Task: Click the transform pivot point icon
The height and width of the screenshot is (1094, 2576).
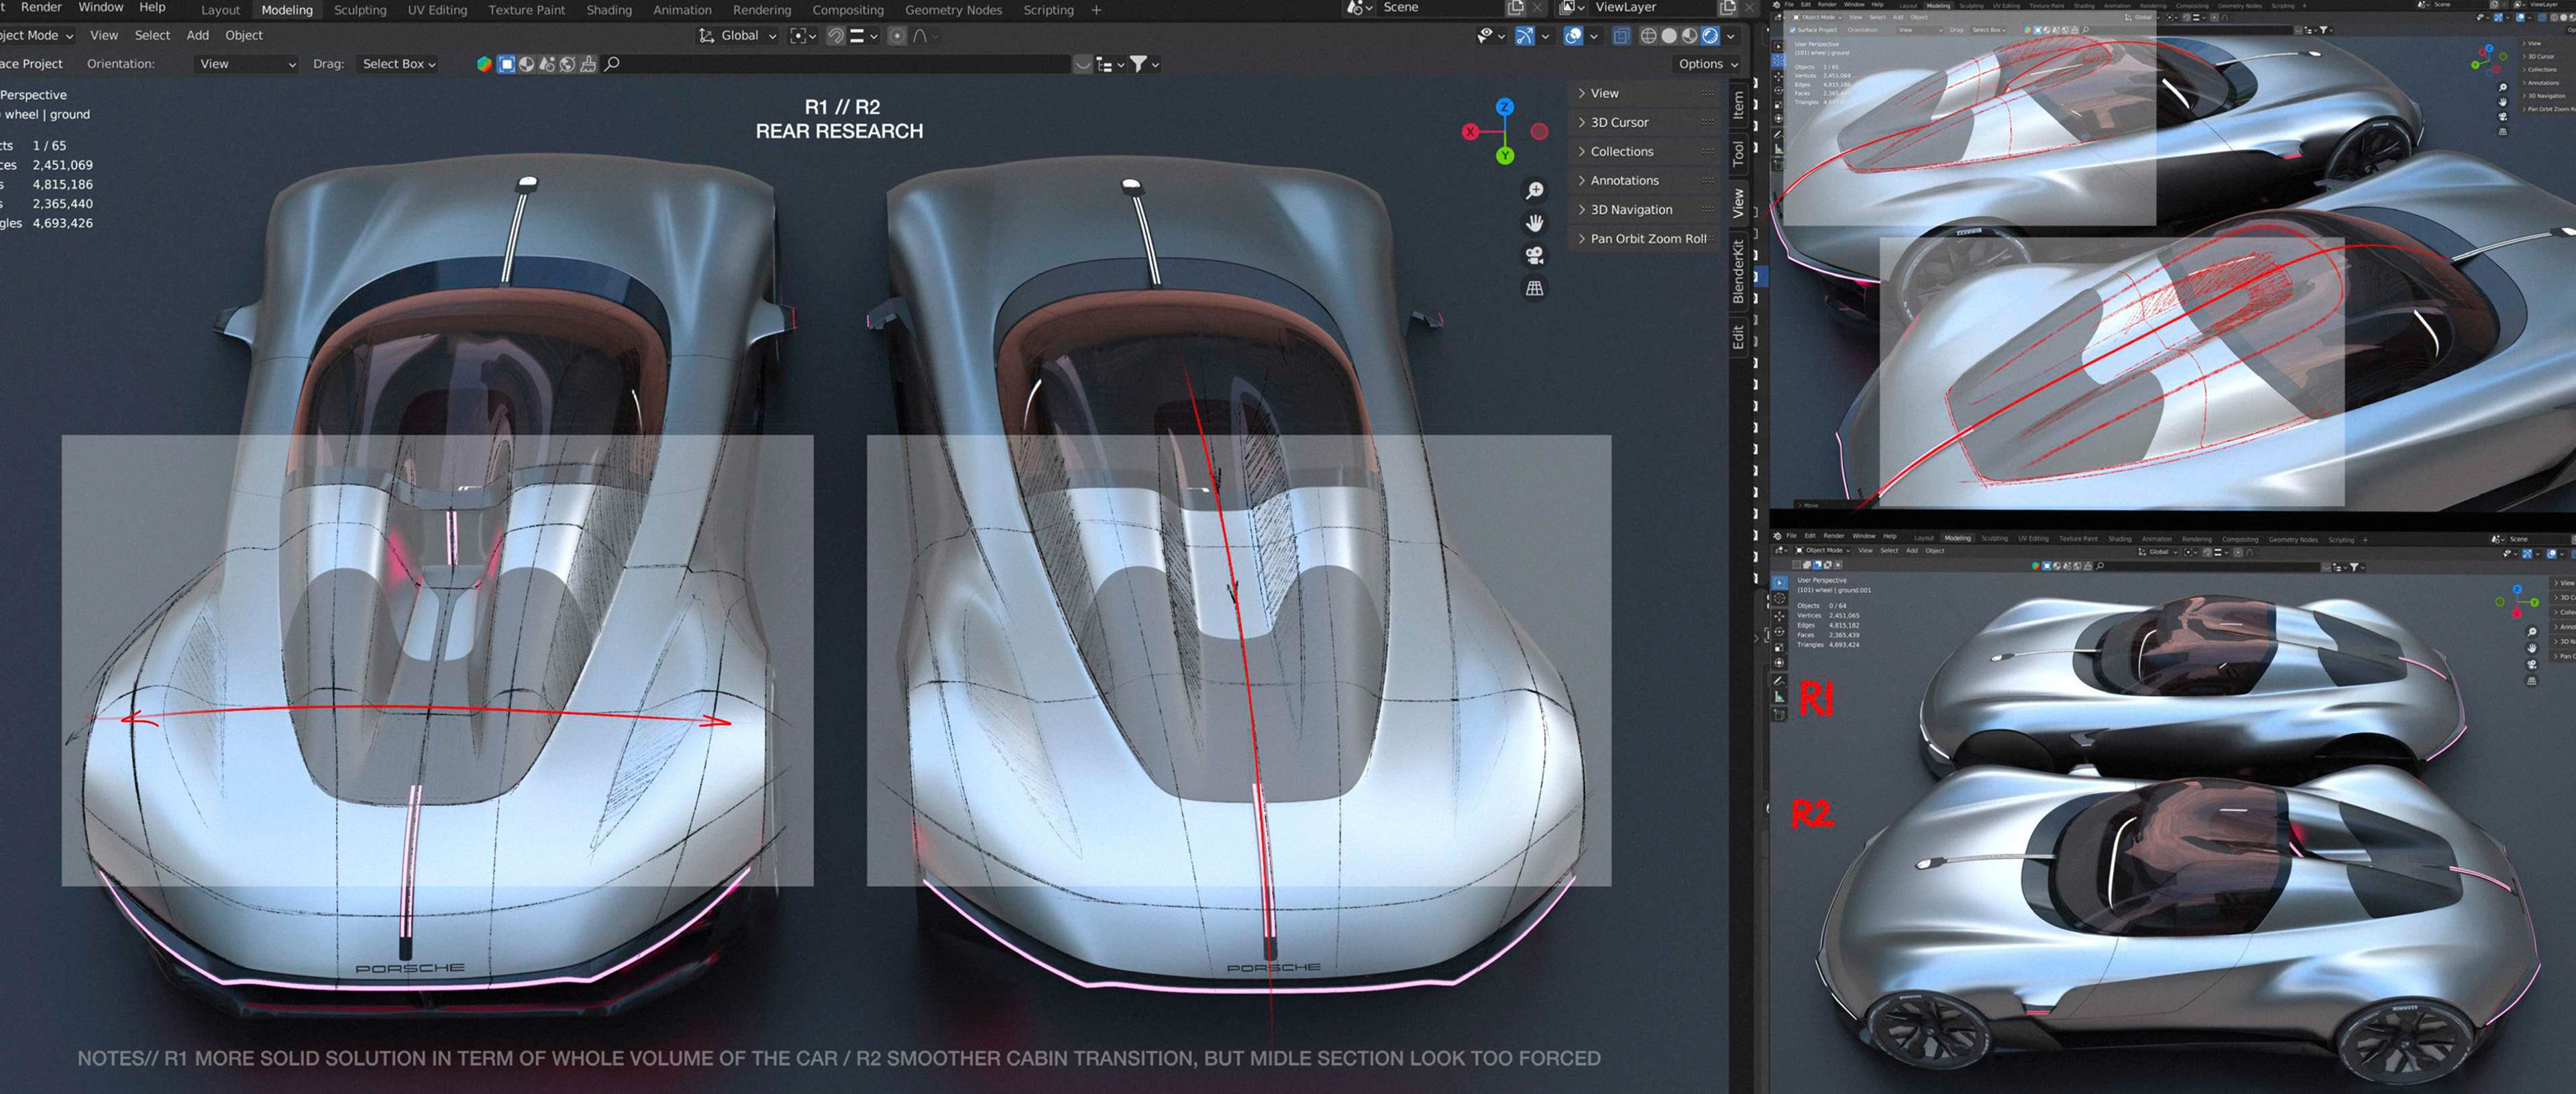Action: 798,36
